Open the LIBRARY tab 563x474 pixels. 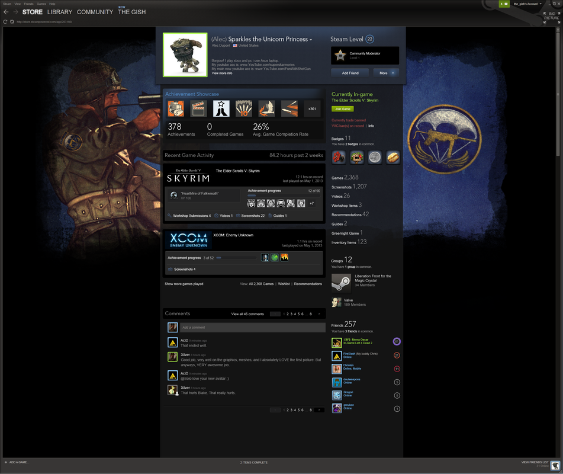(x=60, y=12)
